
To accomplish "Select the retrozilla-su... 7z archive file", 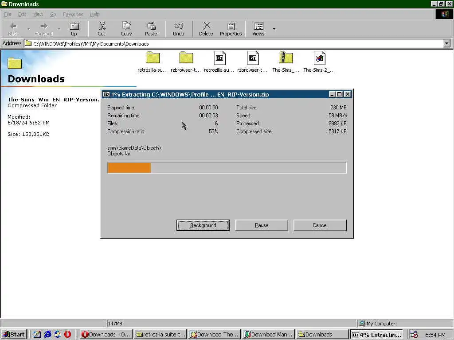I will pos(219,62).
